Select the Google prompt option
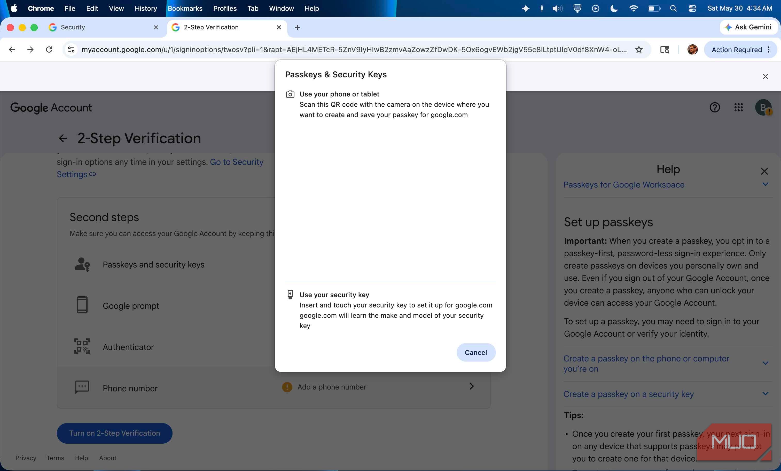Viewport: 781px width, 471px height. [x=131, y=306]
